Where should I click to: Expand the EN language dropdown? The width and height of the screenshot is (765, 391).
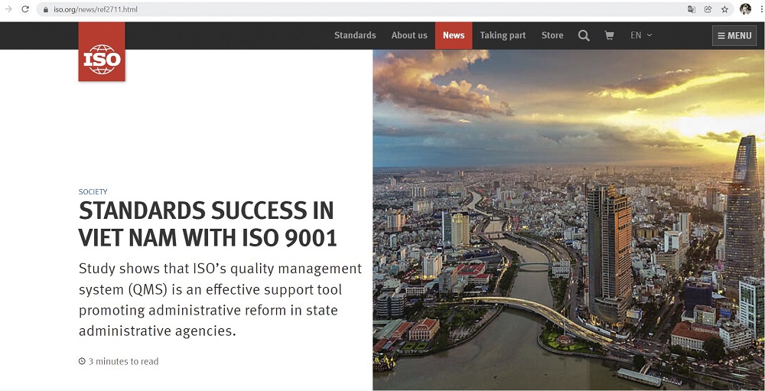tap(641, 35)
